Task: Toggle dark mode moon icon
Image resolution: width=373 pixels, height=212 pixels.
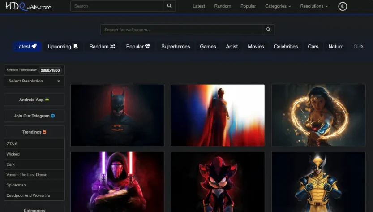Action: click(x=343, y=6)
